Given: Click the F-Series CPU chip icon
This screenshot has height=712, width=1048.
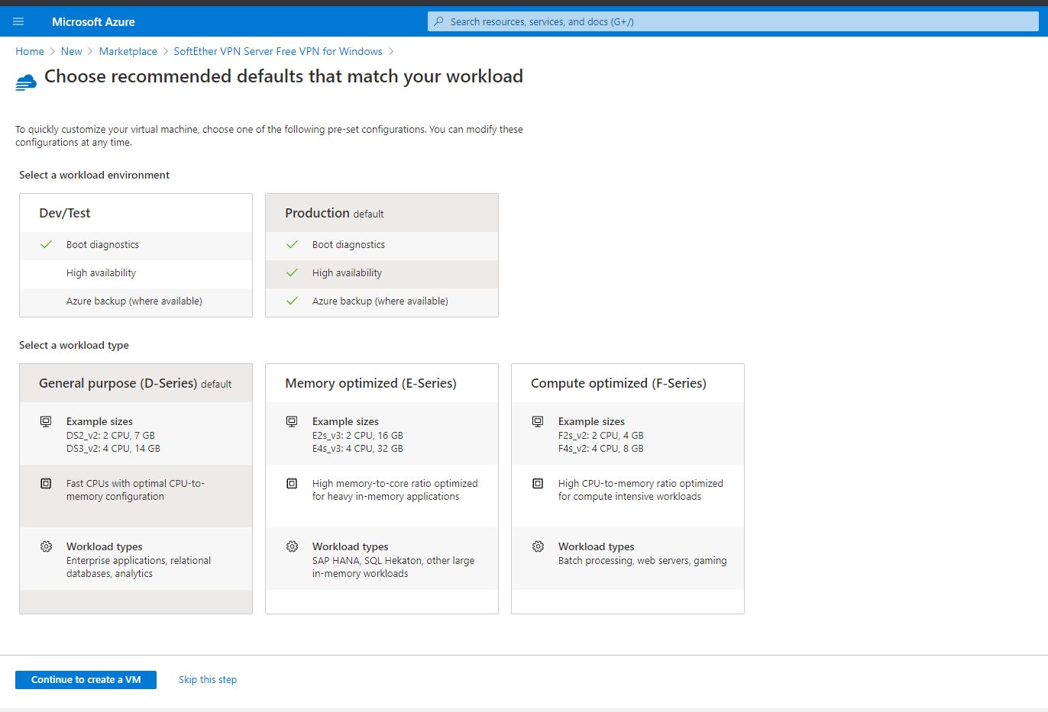Looking at the screenshot, I should coord(538,484).
